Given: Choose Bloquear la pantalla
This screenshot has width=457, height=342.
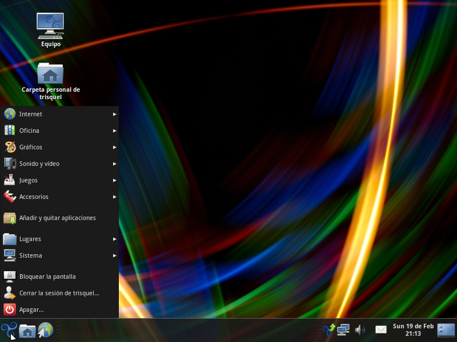Looking at the screenshot, I should (47, 276).
